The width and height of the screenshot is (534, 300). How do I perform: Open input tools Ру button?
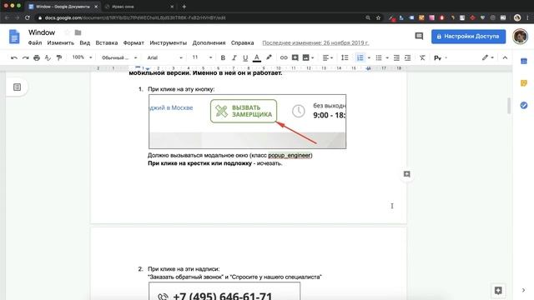[437, 58]
